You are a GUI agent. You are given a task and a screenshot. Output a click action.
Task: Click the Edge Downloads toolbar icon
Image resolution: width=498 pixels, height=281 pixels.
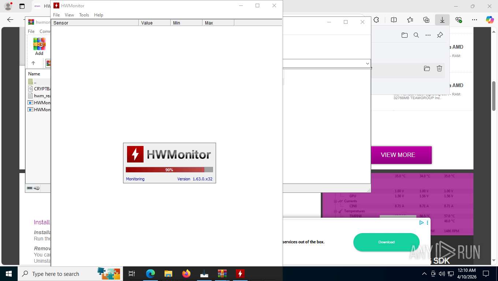coord(442,20)
